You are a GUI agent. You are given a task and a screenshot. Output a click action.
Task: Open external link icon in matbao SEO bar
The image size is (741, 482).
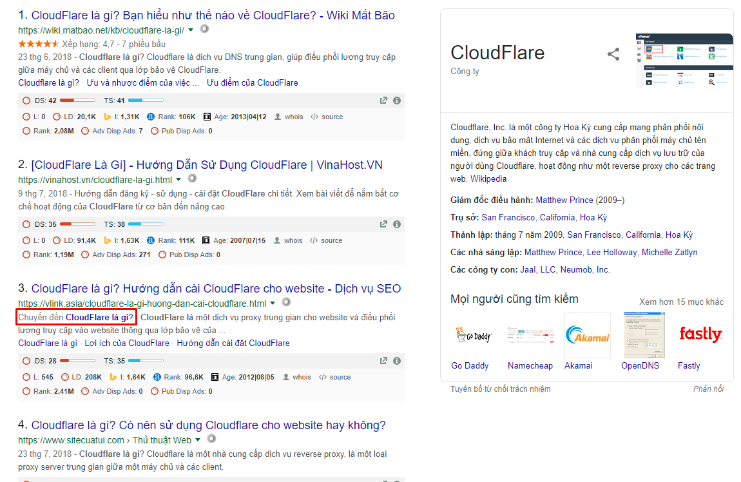tap(384, 101)
